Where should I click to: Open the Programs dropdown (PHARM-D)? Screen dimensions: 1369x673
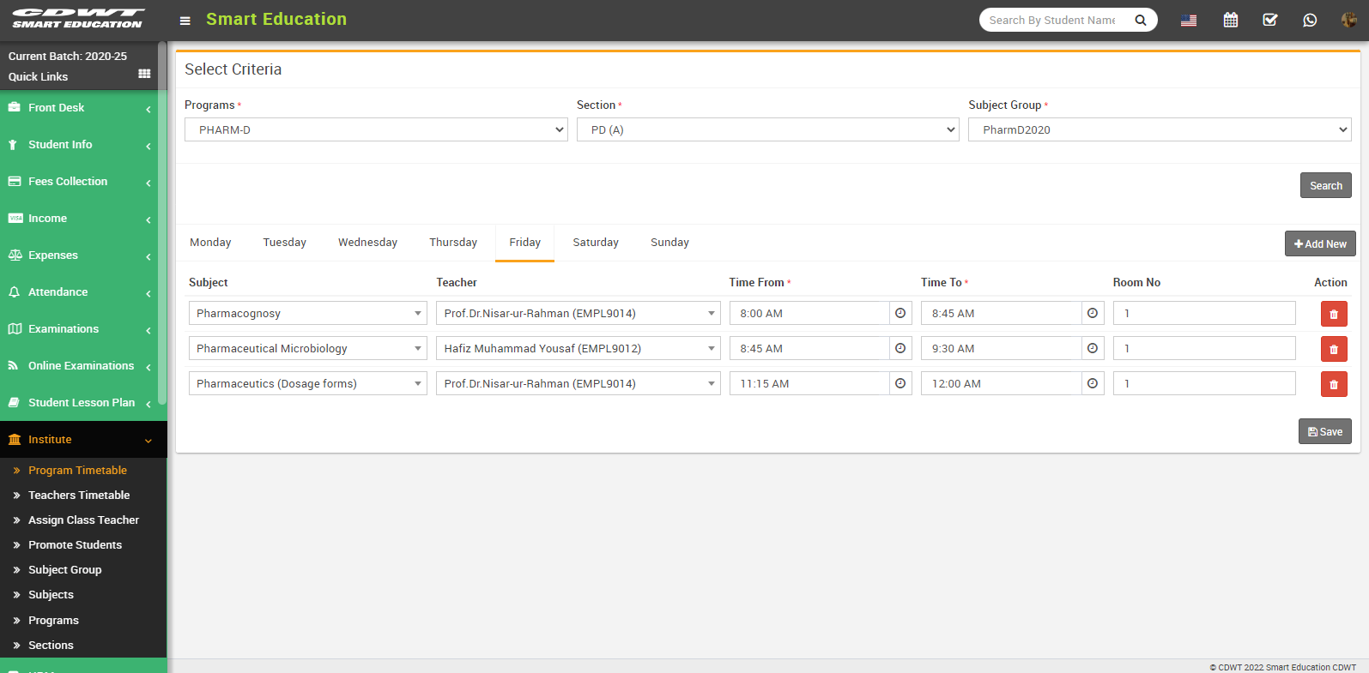(x=376, y=129)
